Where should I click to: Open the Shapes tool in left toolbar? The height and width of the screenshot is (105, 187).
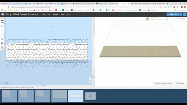[2, 21]
